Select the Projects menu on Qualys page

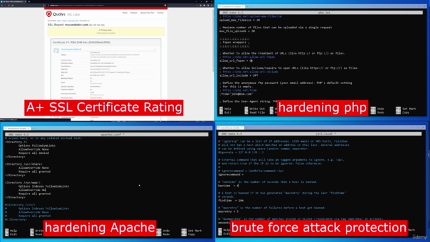point(134,13)
